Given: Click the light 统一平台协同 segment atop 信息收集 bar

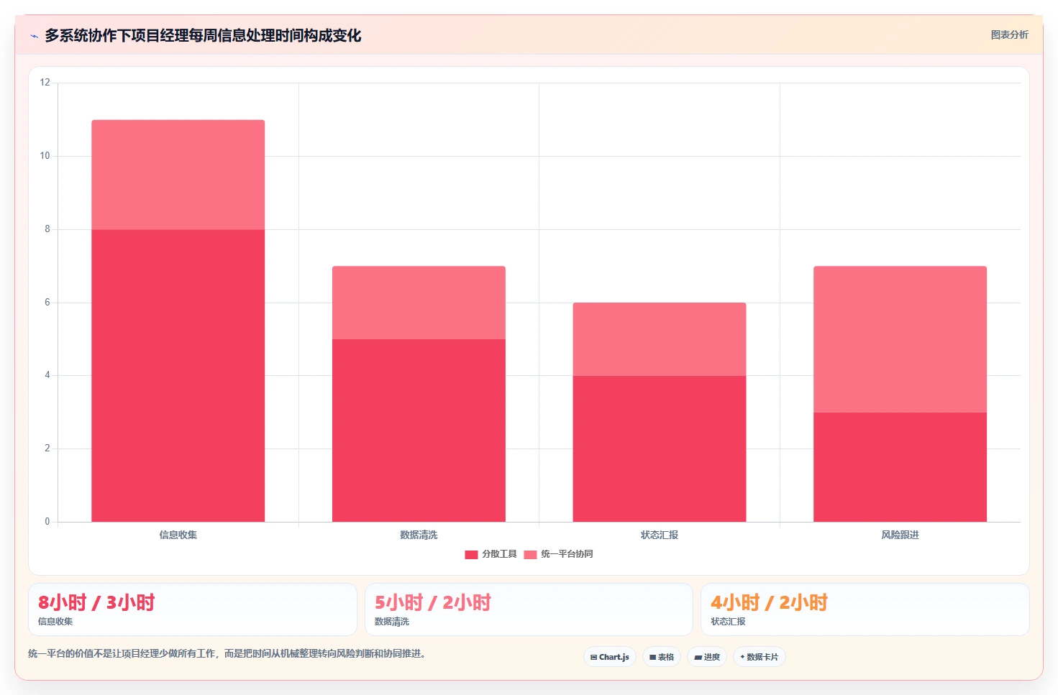Looking at the screenshot, I should coord(178,175).
